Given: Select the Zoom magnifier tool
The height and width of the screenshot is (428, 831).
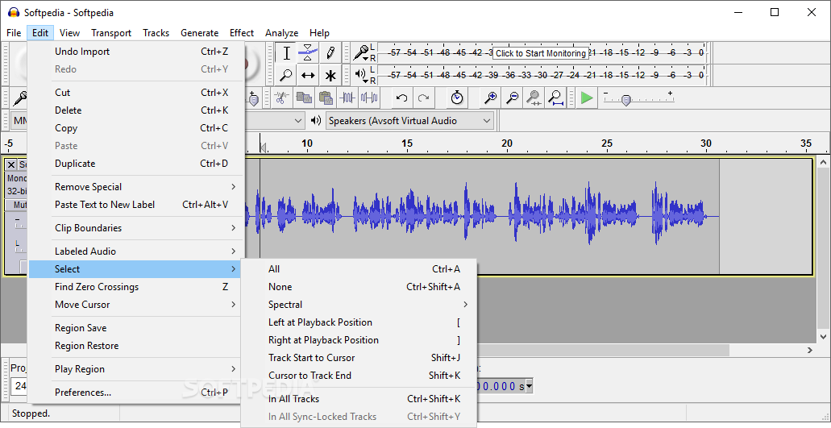Looking at the screenshot, I should 286,75.
